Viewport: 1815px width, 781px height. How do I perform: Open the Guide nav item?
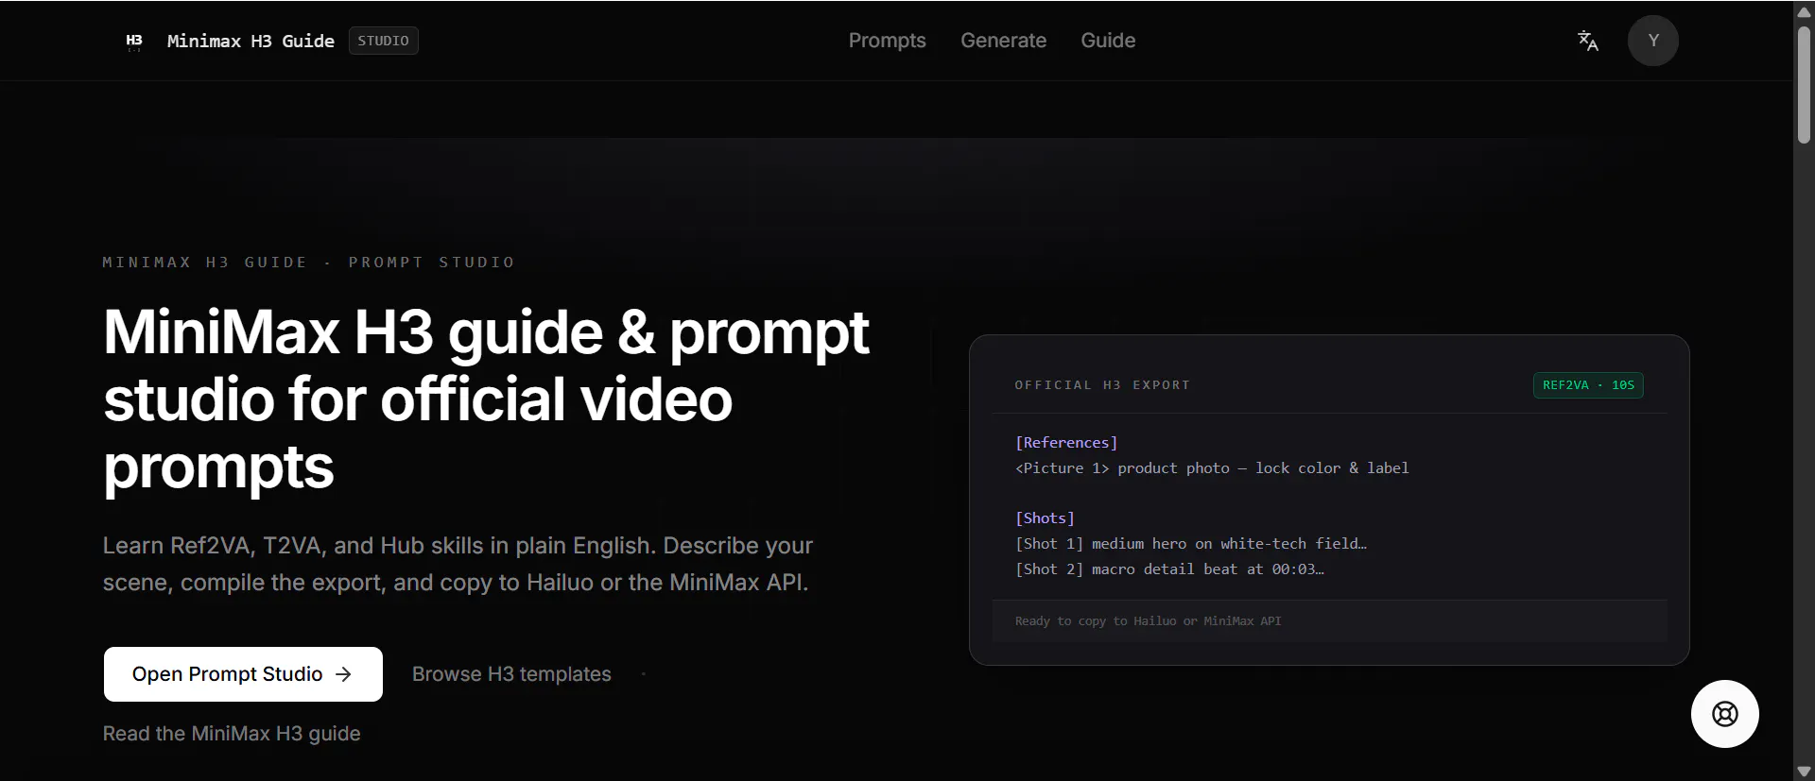pyautogui.click(x=1108, y=41)
